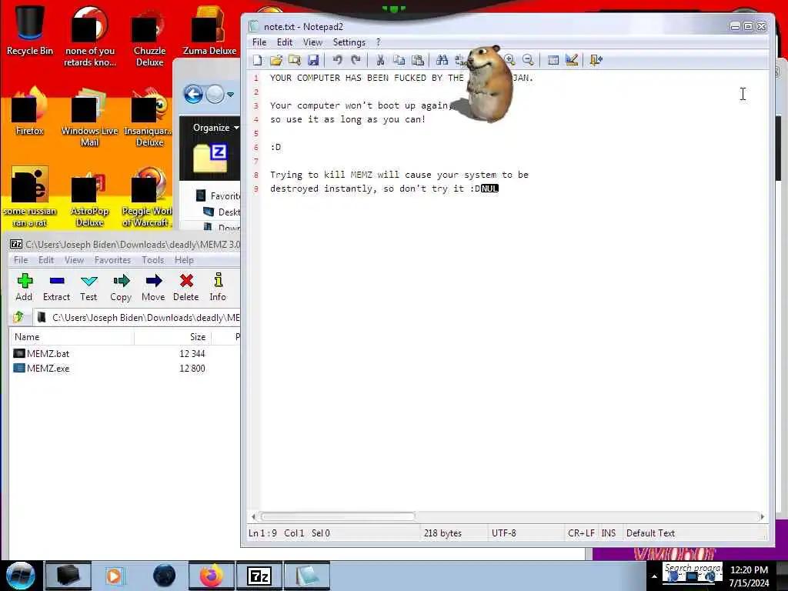Click the Customize Schemes icon in Notepad2
Screen dimensions: 788x591
572,60
